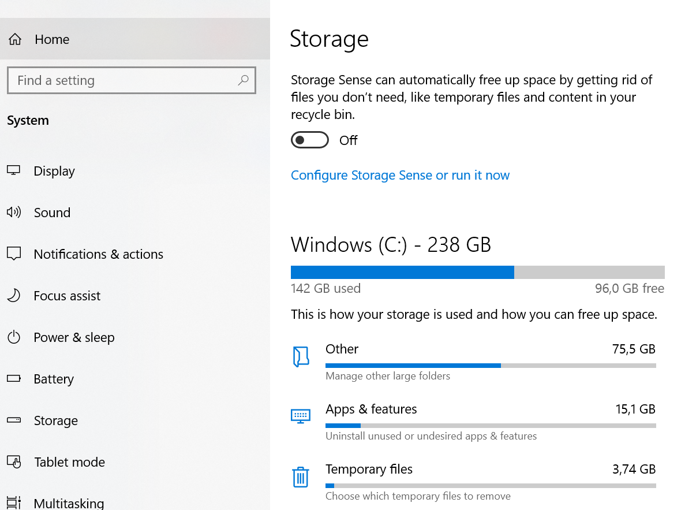Click the Battery icon in sidebar
The image size is (681, 510).
coord(13,378)
